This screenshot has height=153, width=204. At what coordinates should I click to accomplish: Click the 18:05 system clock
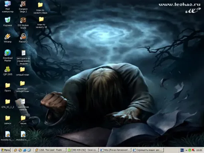(199, 150)
